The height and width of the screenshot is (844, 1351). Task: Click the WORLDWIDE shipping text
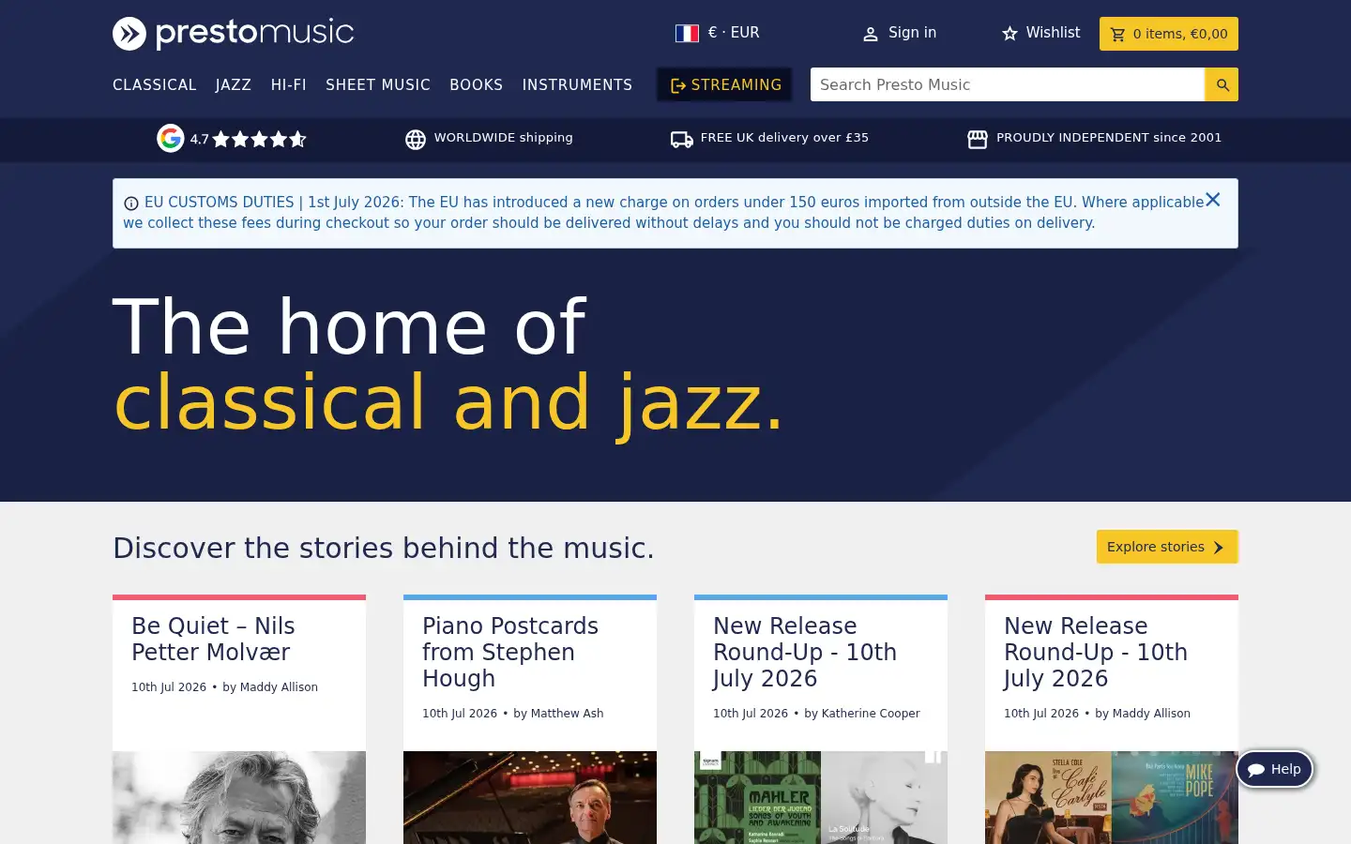pyautogui.click(x=503, y=138)
